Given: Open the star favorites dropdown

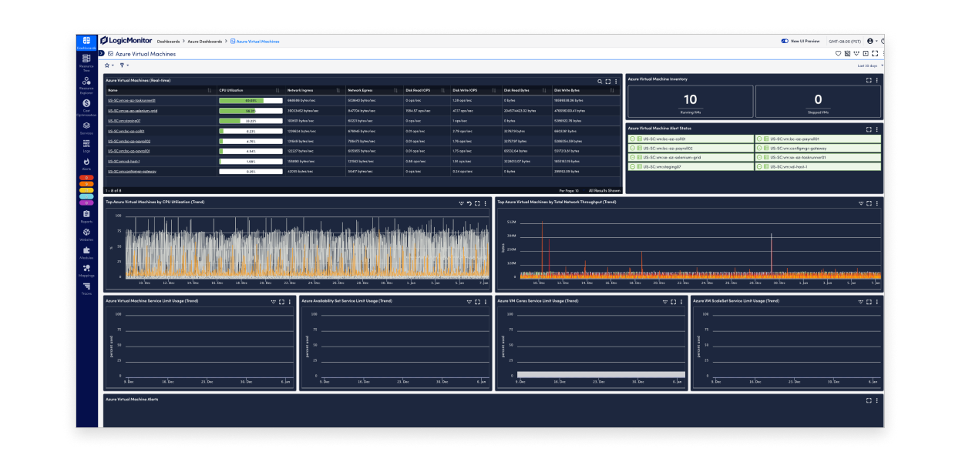Looking at the screenshot, I should [x=109, y=65].
